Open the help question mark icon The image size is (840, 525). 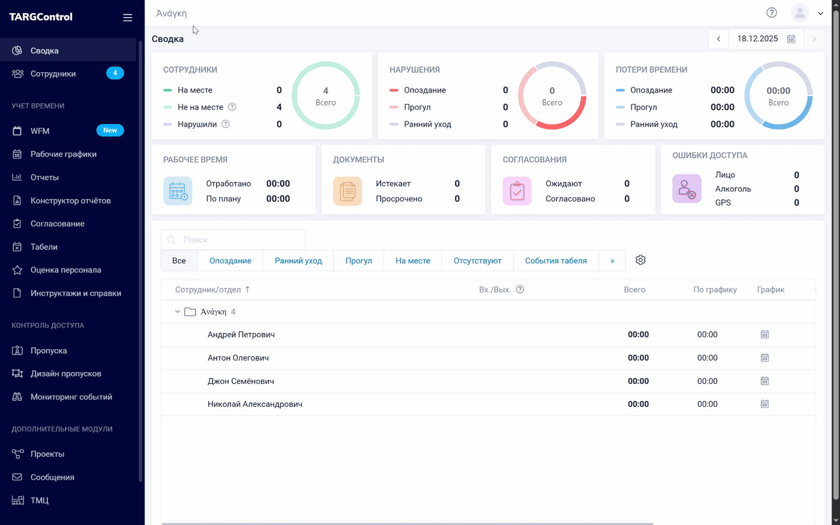coord(772,12)
